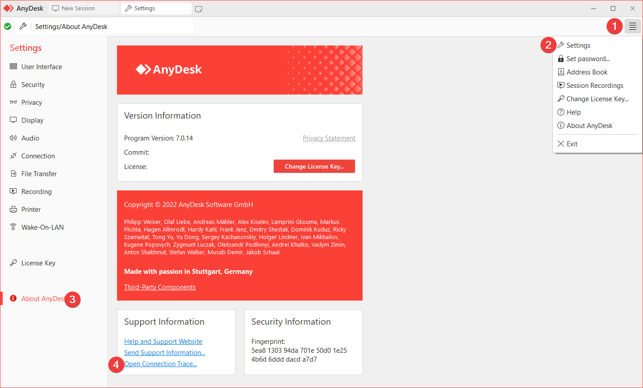Select Set password... menu entry
Image resolution: width=643 pixels, height=388 pixels.
pyautogui.click(x=597, y=58)
